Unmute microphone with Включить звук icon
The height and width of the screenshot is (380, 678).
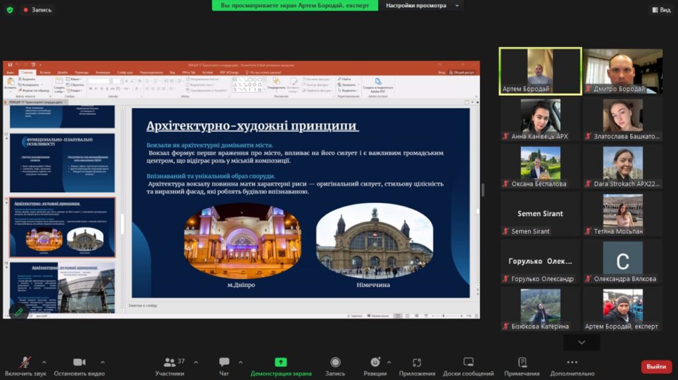pyautogui.click(x=25, y=363)
